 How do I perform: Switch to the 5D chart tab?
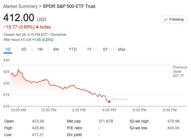(24, 49)
